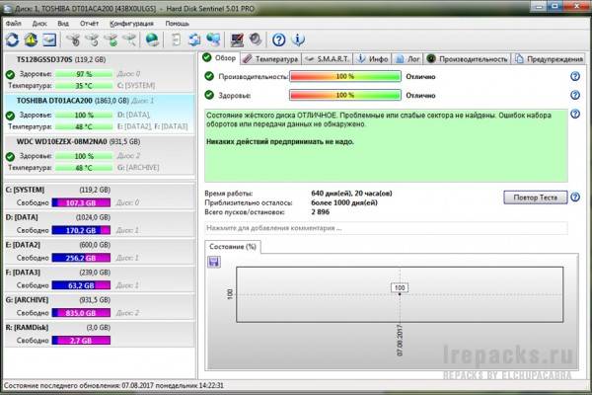
Task: Open the Файл menu
Action: [x=13, y=24]
